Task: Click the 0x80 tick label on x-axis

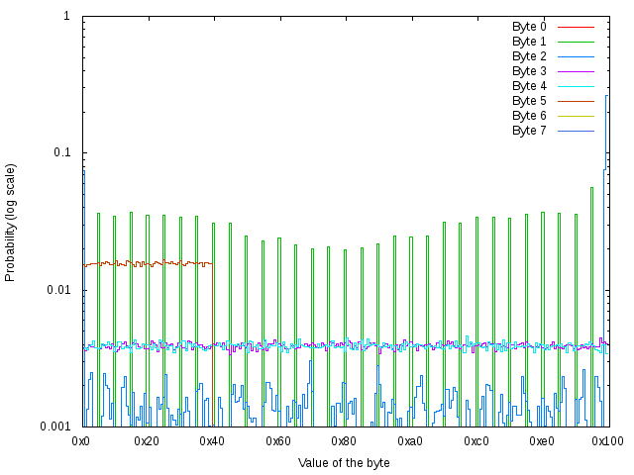Action: point(344,440)
